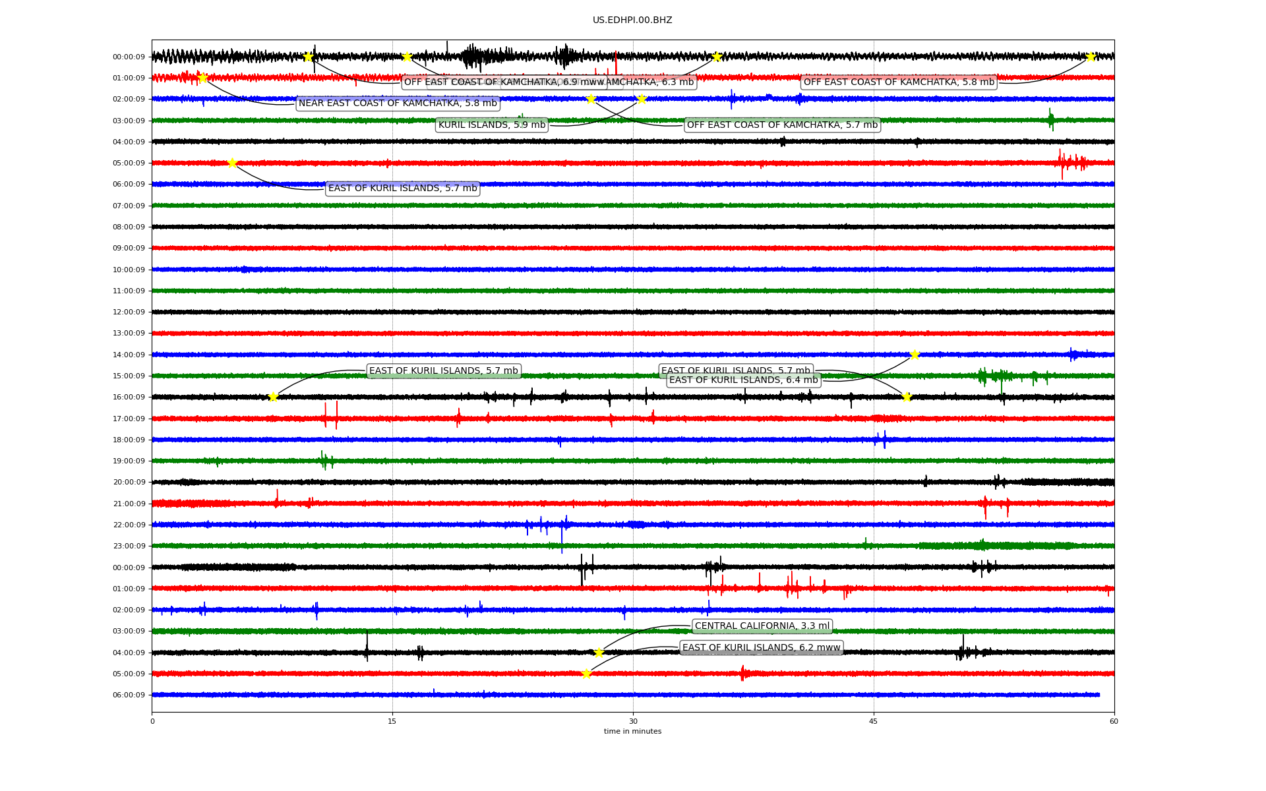Image resolution: width=1266 pixels, height=791 pixels.
Task: Select the KURIL ISLANDS, 5.9 mb label
Action: coord(492,125)
